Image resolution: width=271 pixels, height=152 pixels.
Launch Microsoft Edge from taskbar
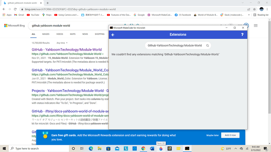click(x=91, y=148)
